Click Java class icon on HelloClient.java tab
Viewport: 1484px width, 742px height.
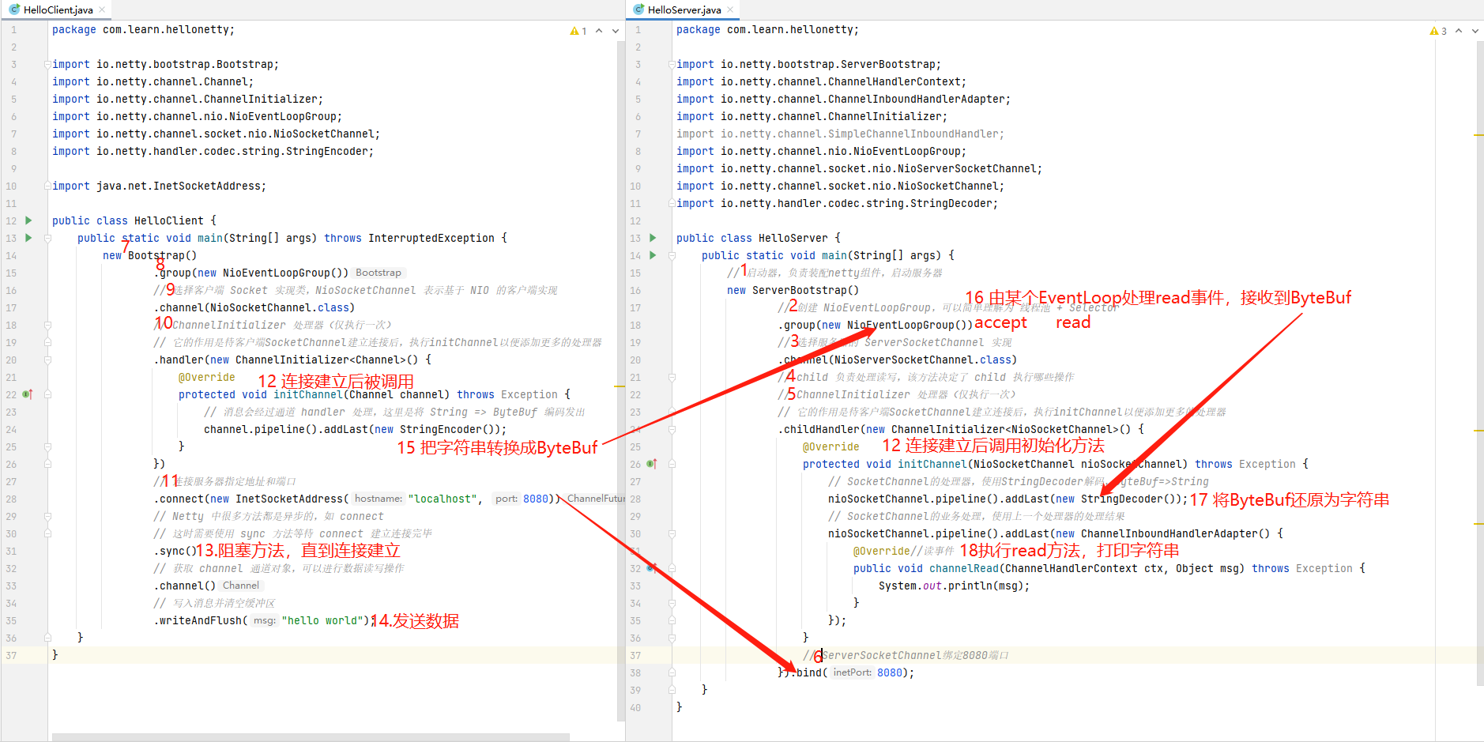pyautogui.click(x=15, y=9)
